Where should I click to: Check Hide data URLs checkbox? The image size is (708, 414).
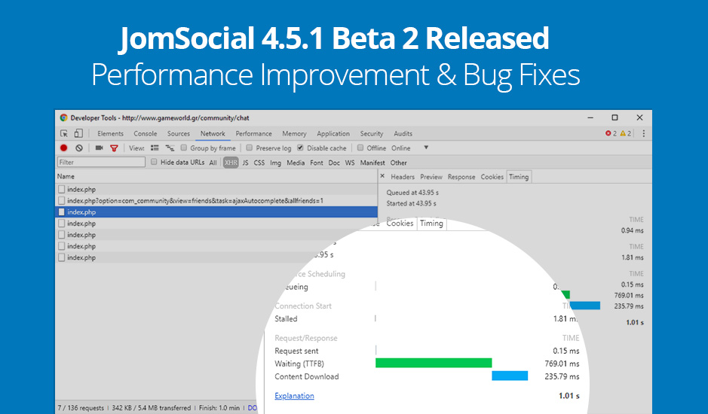tap(154, 162)
